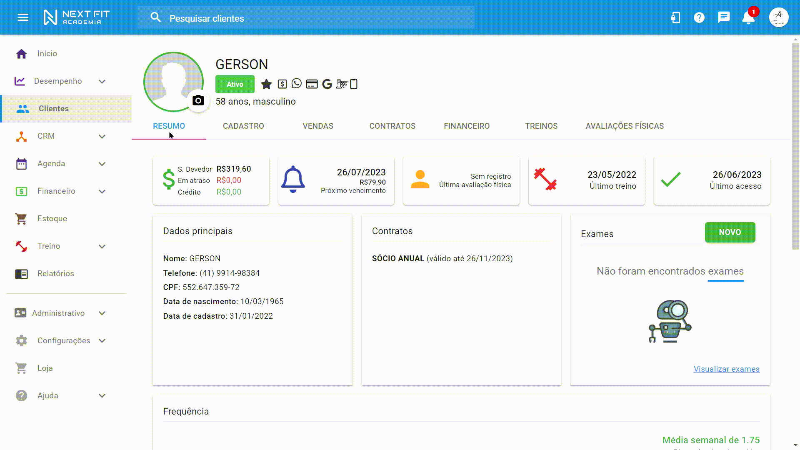Click the Visualizar exames link
800x450 pixels.
[x=726, y=369]
